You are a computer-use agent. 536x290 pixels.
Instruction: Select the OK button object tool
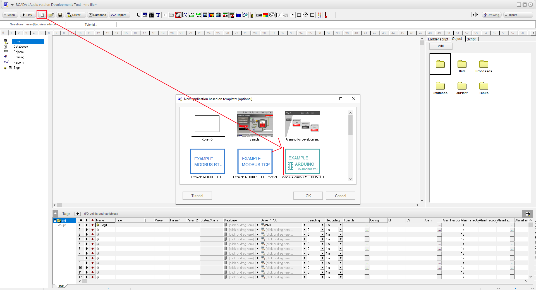pyautogui.click(x=172, y=15)
